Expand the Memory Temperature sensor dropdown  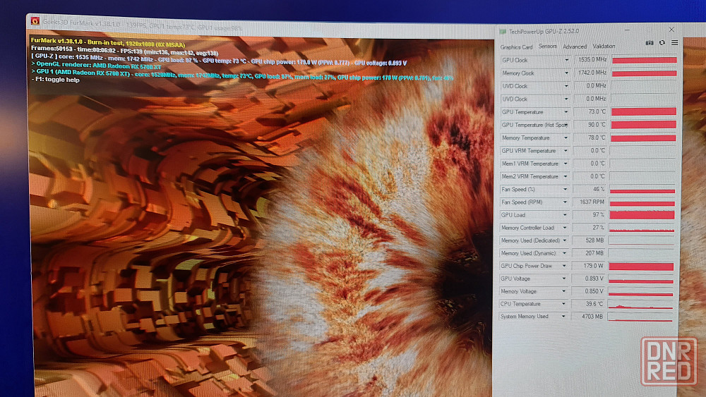tap(566, 138)
